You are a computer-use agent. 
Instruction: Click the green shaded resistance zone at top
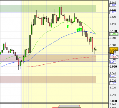(x=48, y=9)
